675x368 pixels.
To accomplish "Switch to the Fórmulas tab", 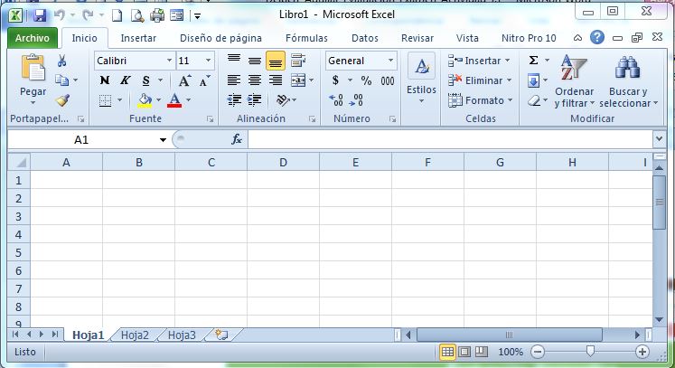I will (x=306, y=38).
